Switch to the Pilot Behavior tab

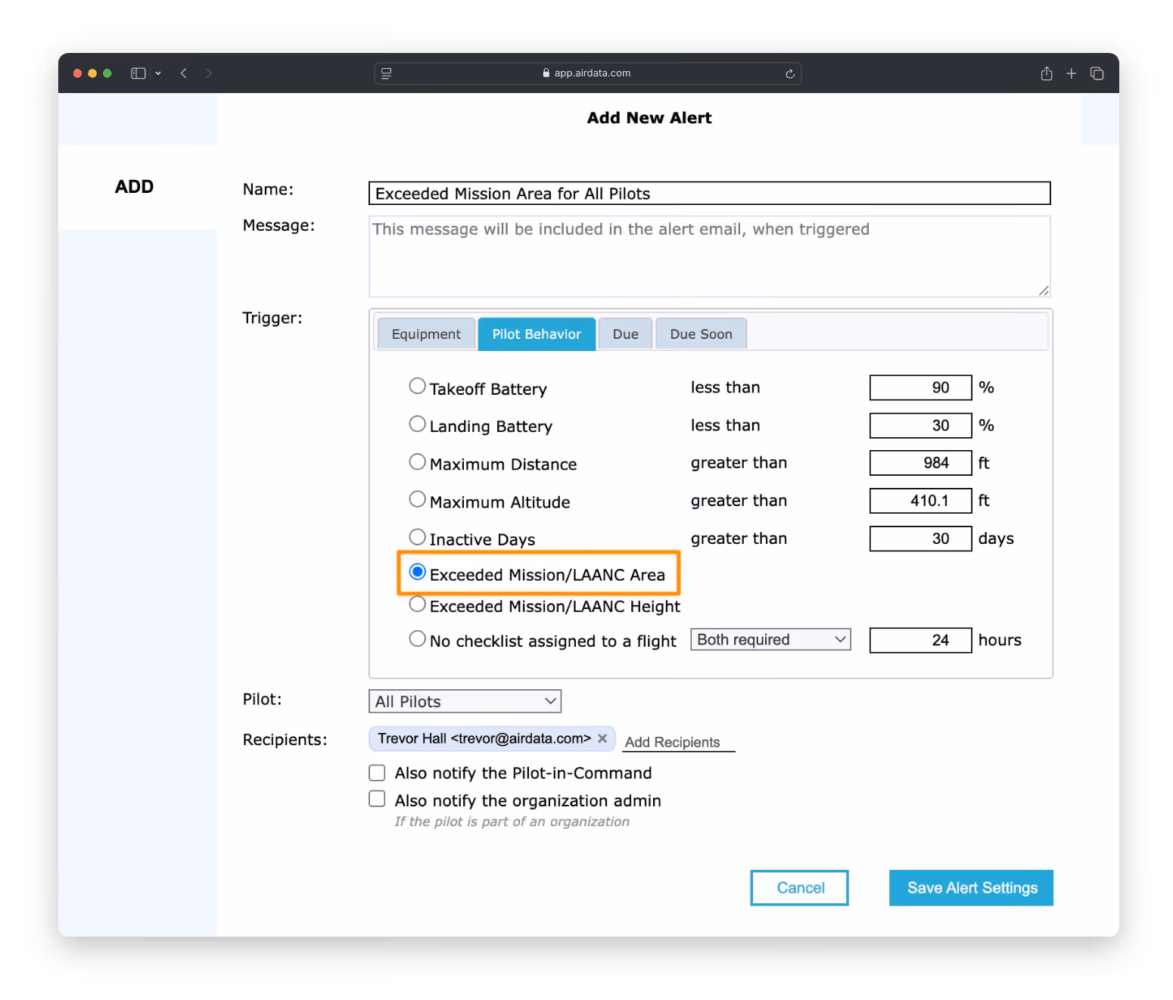537,334
